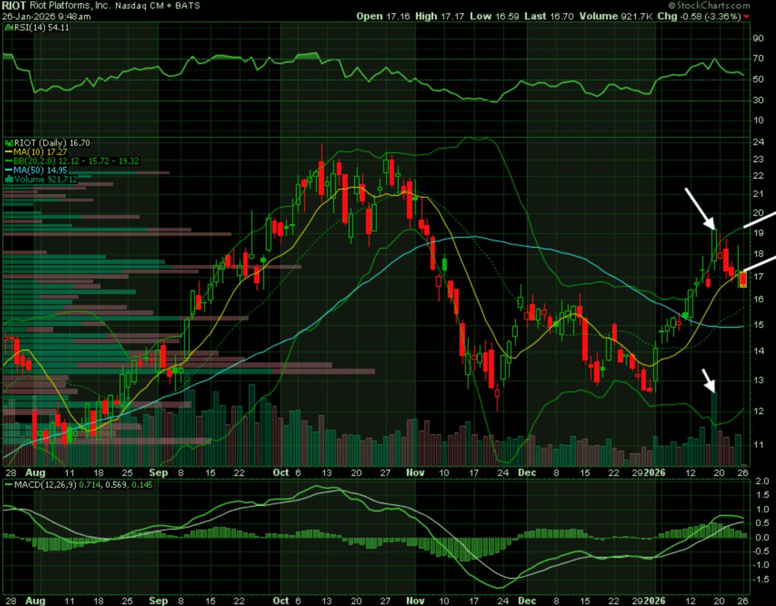Click the 14 label on the price axis
Screen dimensions: 776x606
tap(758, 350)
